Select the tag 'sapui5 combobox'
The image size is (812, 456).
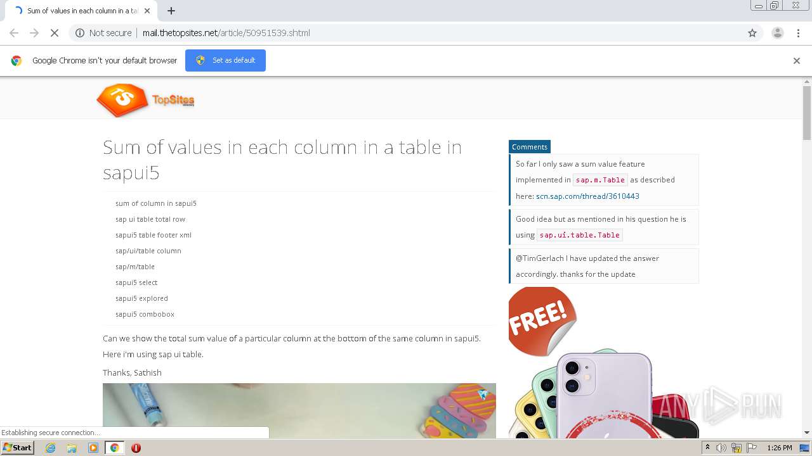(145, 314)
